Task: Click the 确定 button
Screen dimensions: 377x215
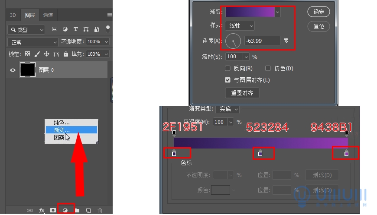Action: [x=318, y=12]
